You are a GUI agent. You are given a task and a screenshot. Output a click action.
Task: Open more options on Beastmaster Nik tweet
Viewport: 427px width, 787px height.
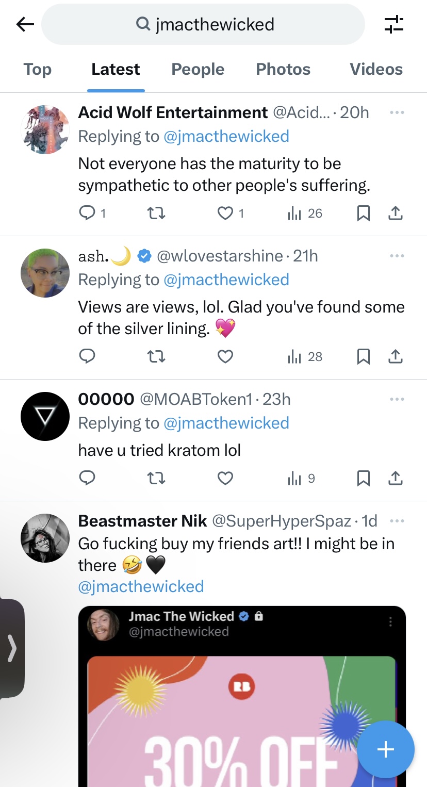click(x=397, y=521)
